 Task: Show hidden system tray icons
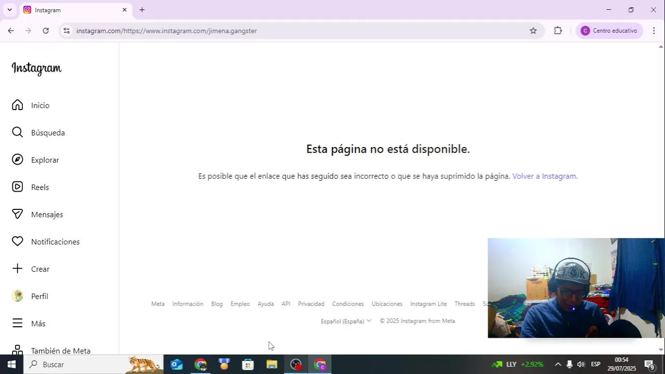[x=558, y=364]
